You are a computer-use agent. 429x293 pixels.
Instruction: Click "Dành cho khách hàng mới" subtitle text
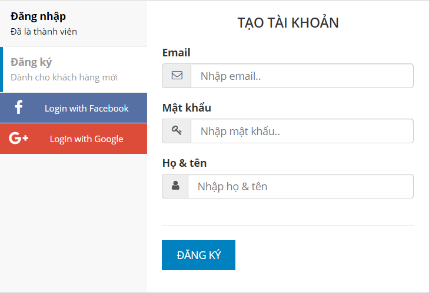pos(64,78)
